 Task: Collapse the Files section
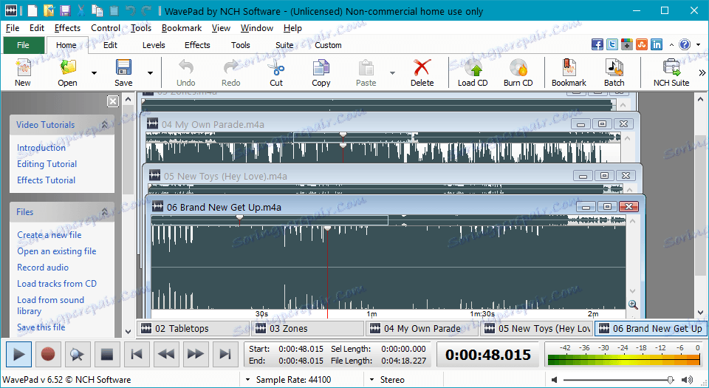coord(104,211)
